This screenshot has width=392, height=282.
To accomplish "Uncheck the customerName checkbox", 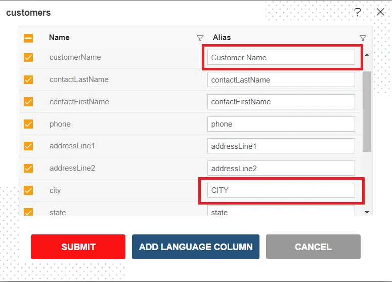I will click(28, 58).
